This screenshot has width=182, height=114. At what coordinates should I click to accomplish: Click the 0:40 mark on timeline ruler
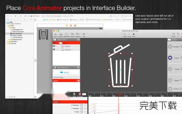click(x=138, y=96)
